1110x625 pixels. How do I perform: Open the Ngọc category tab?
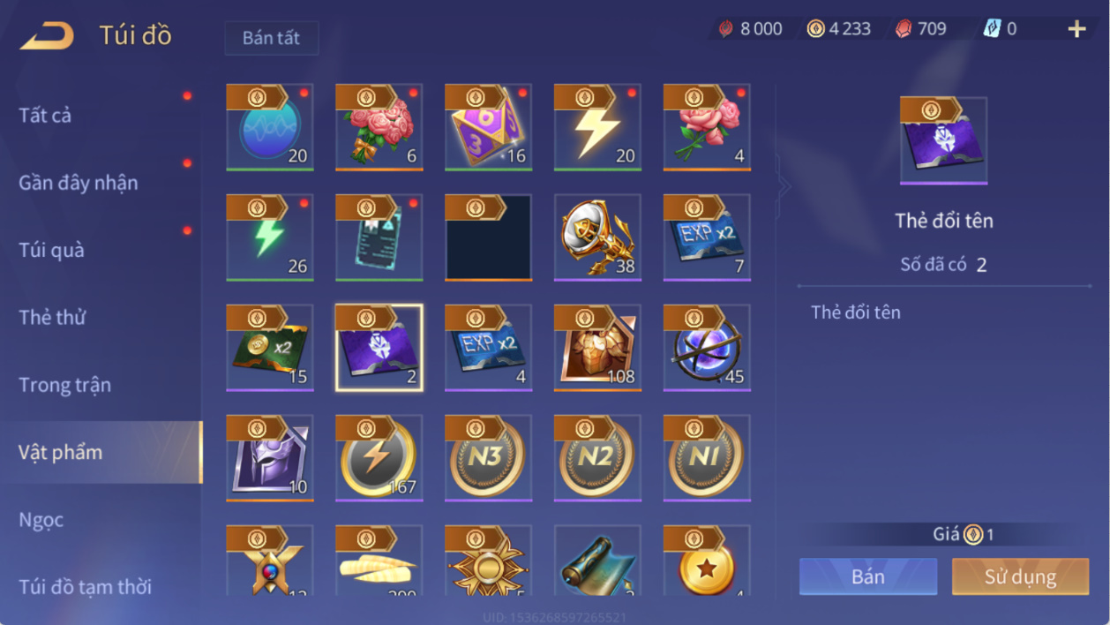(41, 520)
